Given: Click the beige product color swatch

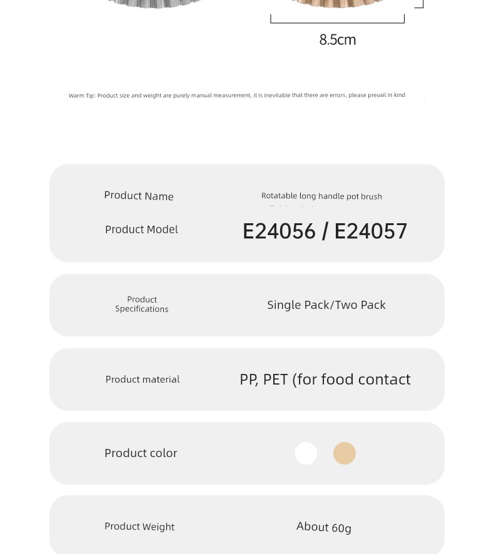Looking at the screenshot, I should pos(344,453).
